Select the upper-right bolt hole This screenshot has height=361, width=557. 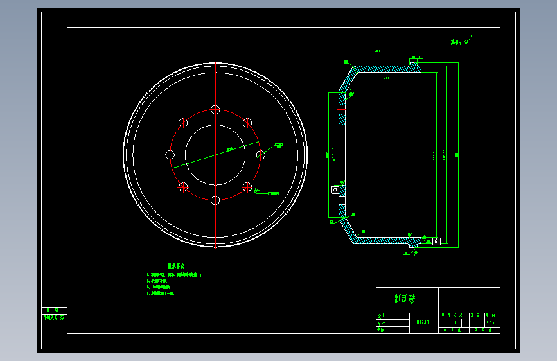click(247, 123)
